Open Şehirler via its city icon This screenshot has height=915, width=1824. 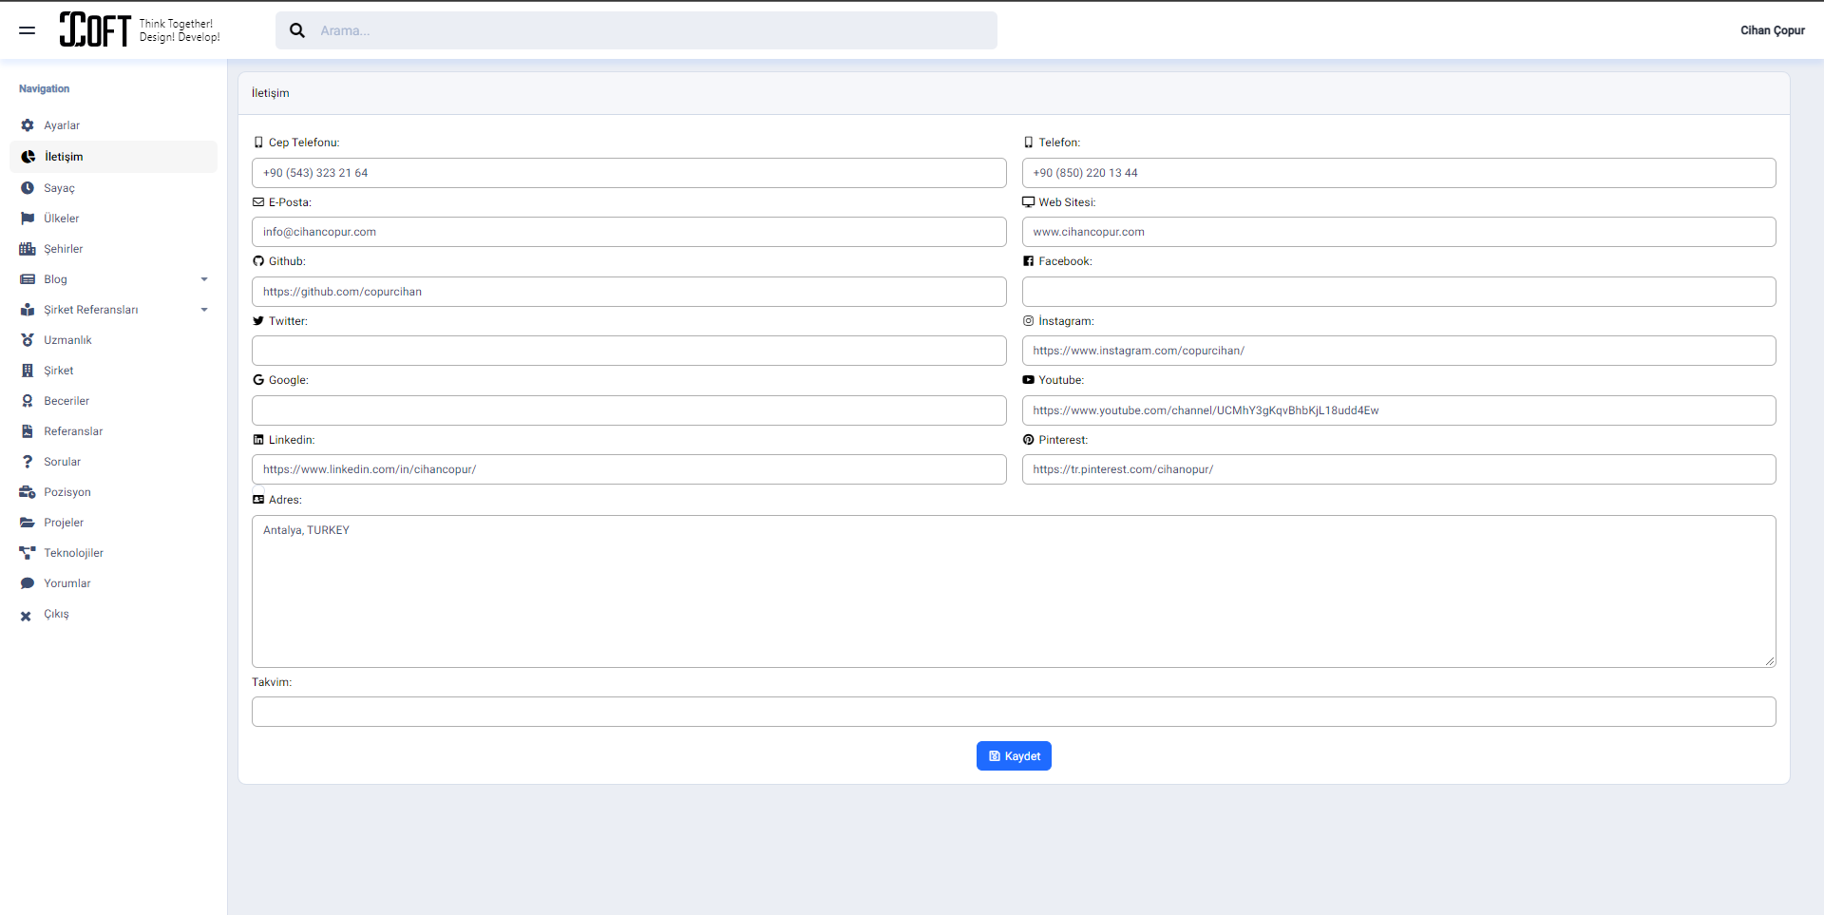[x=26, y=248]
